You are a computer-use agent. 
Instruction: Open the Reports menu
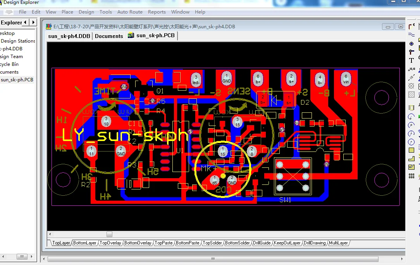coord(157,12)
